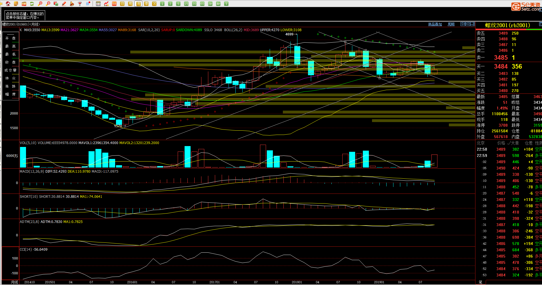Click the CCI(14) indicator label
The image size is (542, 285).
pyautogui.click(x=26, y=250)
